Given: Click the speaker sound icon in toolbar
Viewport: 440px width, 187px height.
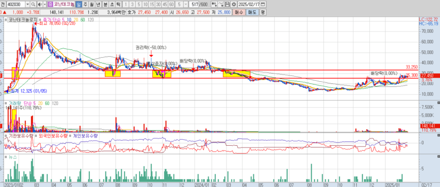Looking at the screenshot, I should [x=40, y=4].
